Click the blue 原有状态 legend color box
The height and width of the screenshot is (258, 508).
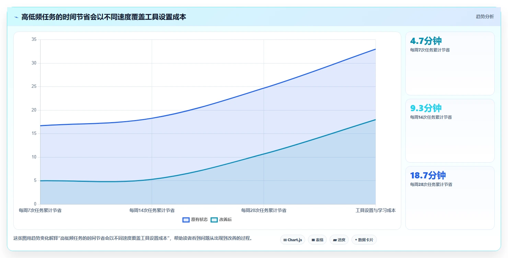pos(186,220)
